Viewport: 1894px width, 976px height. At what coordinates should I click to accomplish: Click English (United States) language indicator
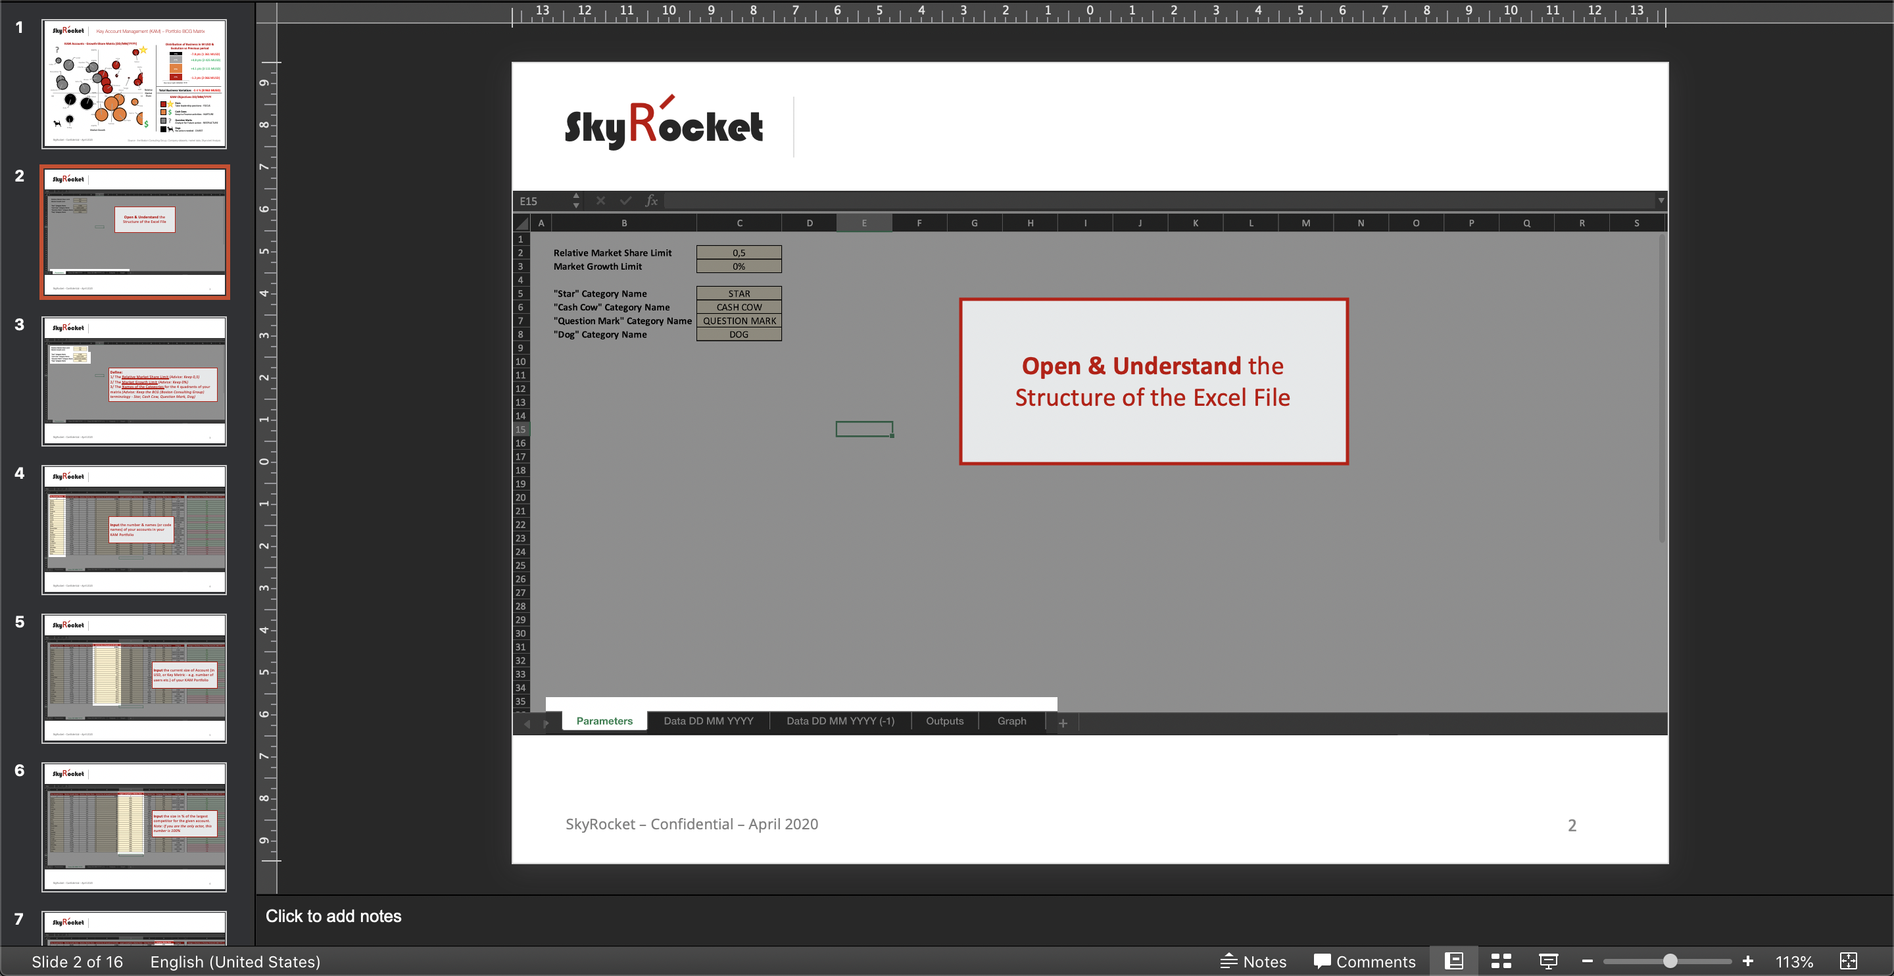pos(235,962)
